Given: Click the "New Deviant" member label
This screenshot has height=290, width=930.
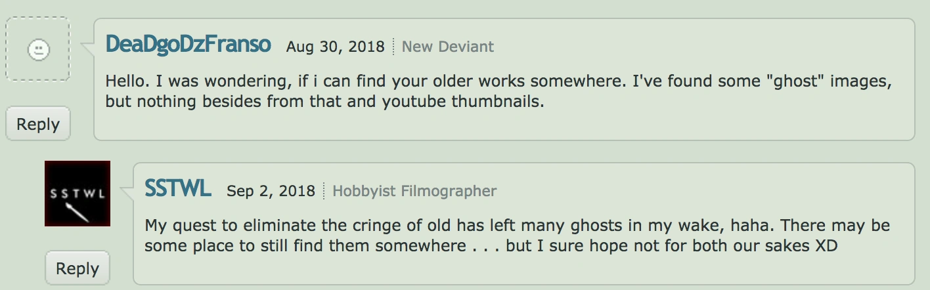Looking at the screenshot, I should tap(448, 47).
